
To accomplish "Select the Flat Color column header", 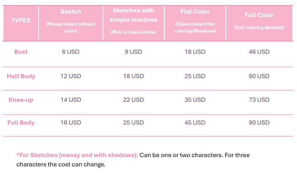I will (195, 12).
